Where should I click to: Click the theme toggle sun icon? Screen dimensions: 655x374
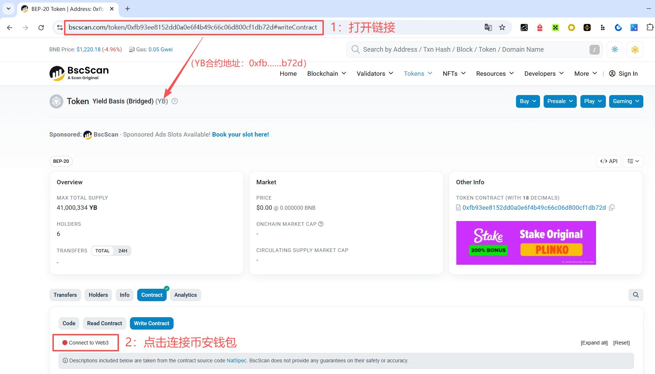click(615, 50)
